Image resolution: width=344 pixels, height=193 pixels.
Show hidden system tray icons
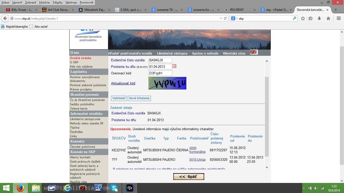(x=304, y=188)
